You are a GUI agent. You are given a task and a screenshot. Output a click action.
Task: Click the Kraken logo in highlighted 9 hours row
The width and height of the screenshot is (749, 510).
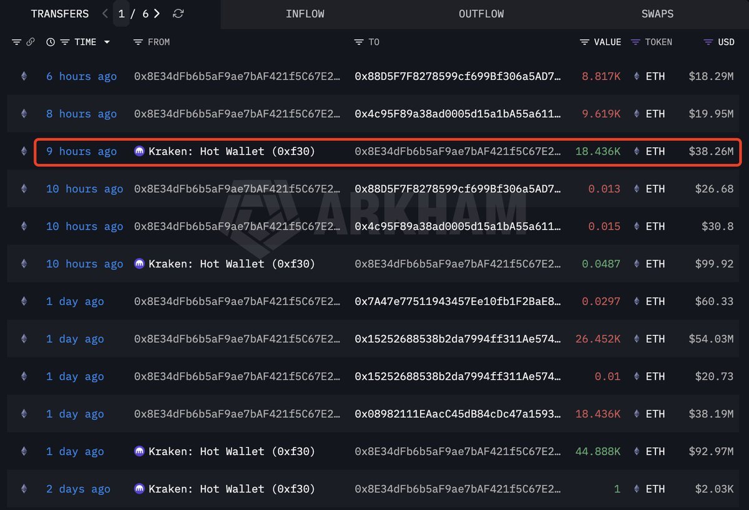139,152
